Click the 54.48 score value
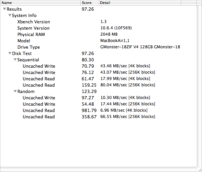Screen dimensions: 202x172 (x=88, y=104)
